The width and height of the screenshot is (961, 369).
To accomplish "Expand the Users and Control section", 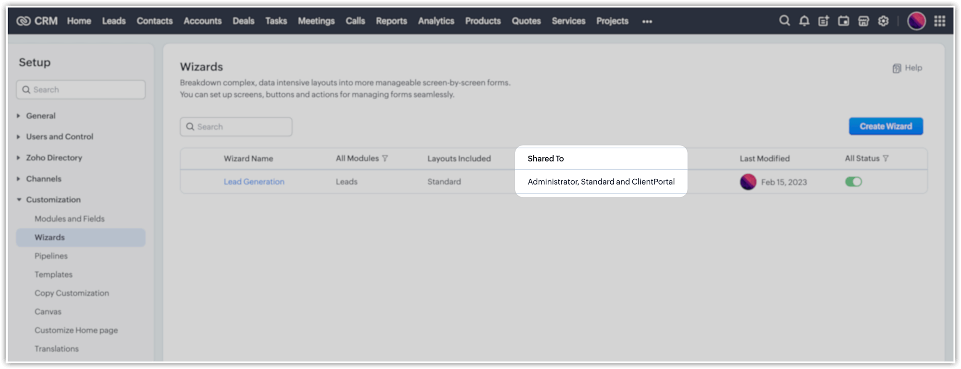I will tap(60, 136).
